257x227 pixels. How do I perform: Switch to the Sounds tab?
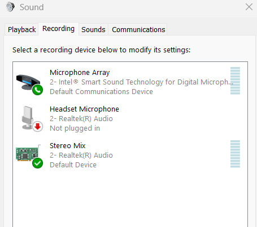[x=93, y=29]
